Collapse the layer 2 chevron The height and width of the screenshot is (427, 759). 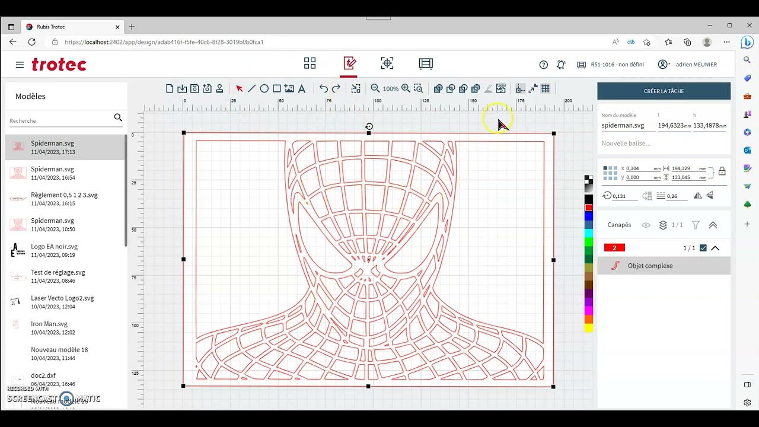(715, 248)
